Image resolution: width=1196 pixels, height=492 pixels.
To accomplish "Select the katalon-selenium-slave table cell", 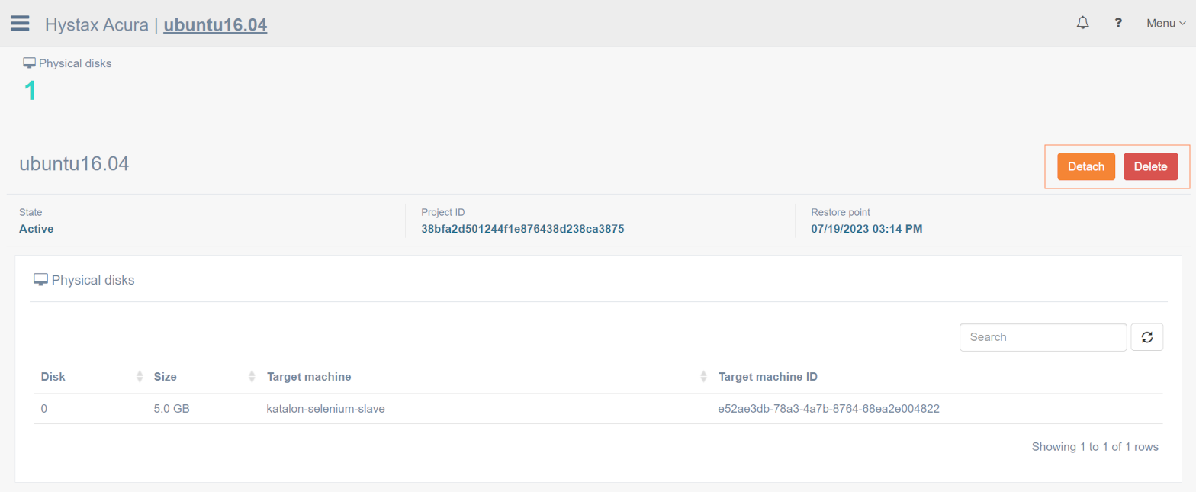I will click(326, 409).
